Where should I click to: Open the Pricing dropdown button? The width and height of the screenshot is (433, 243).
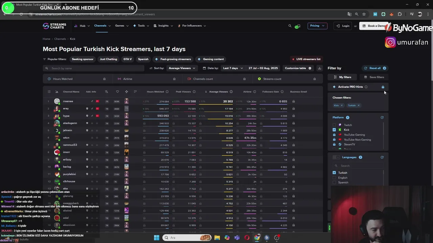(x=317, y=26)
